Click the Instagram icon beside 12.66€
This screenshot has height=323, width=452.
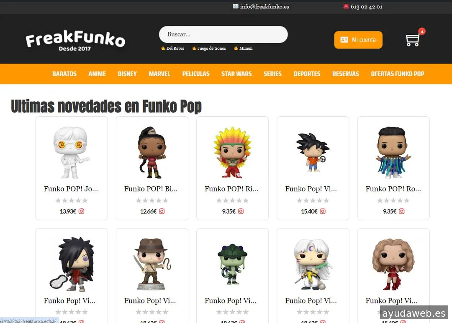pyautogui.click(x=162, y=211)
